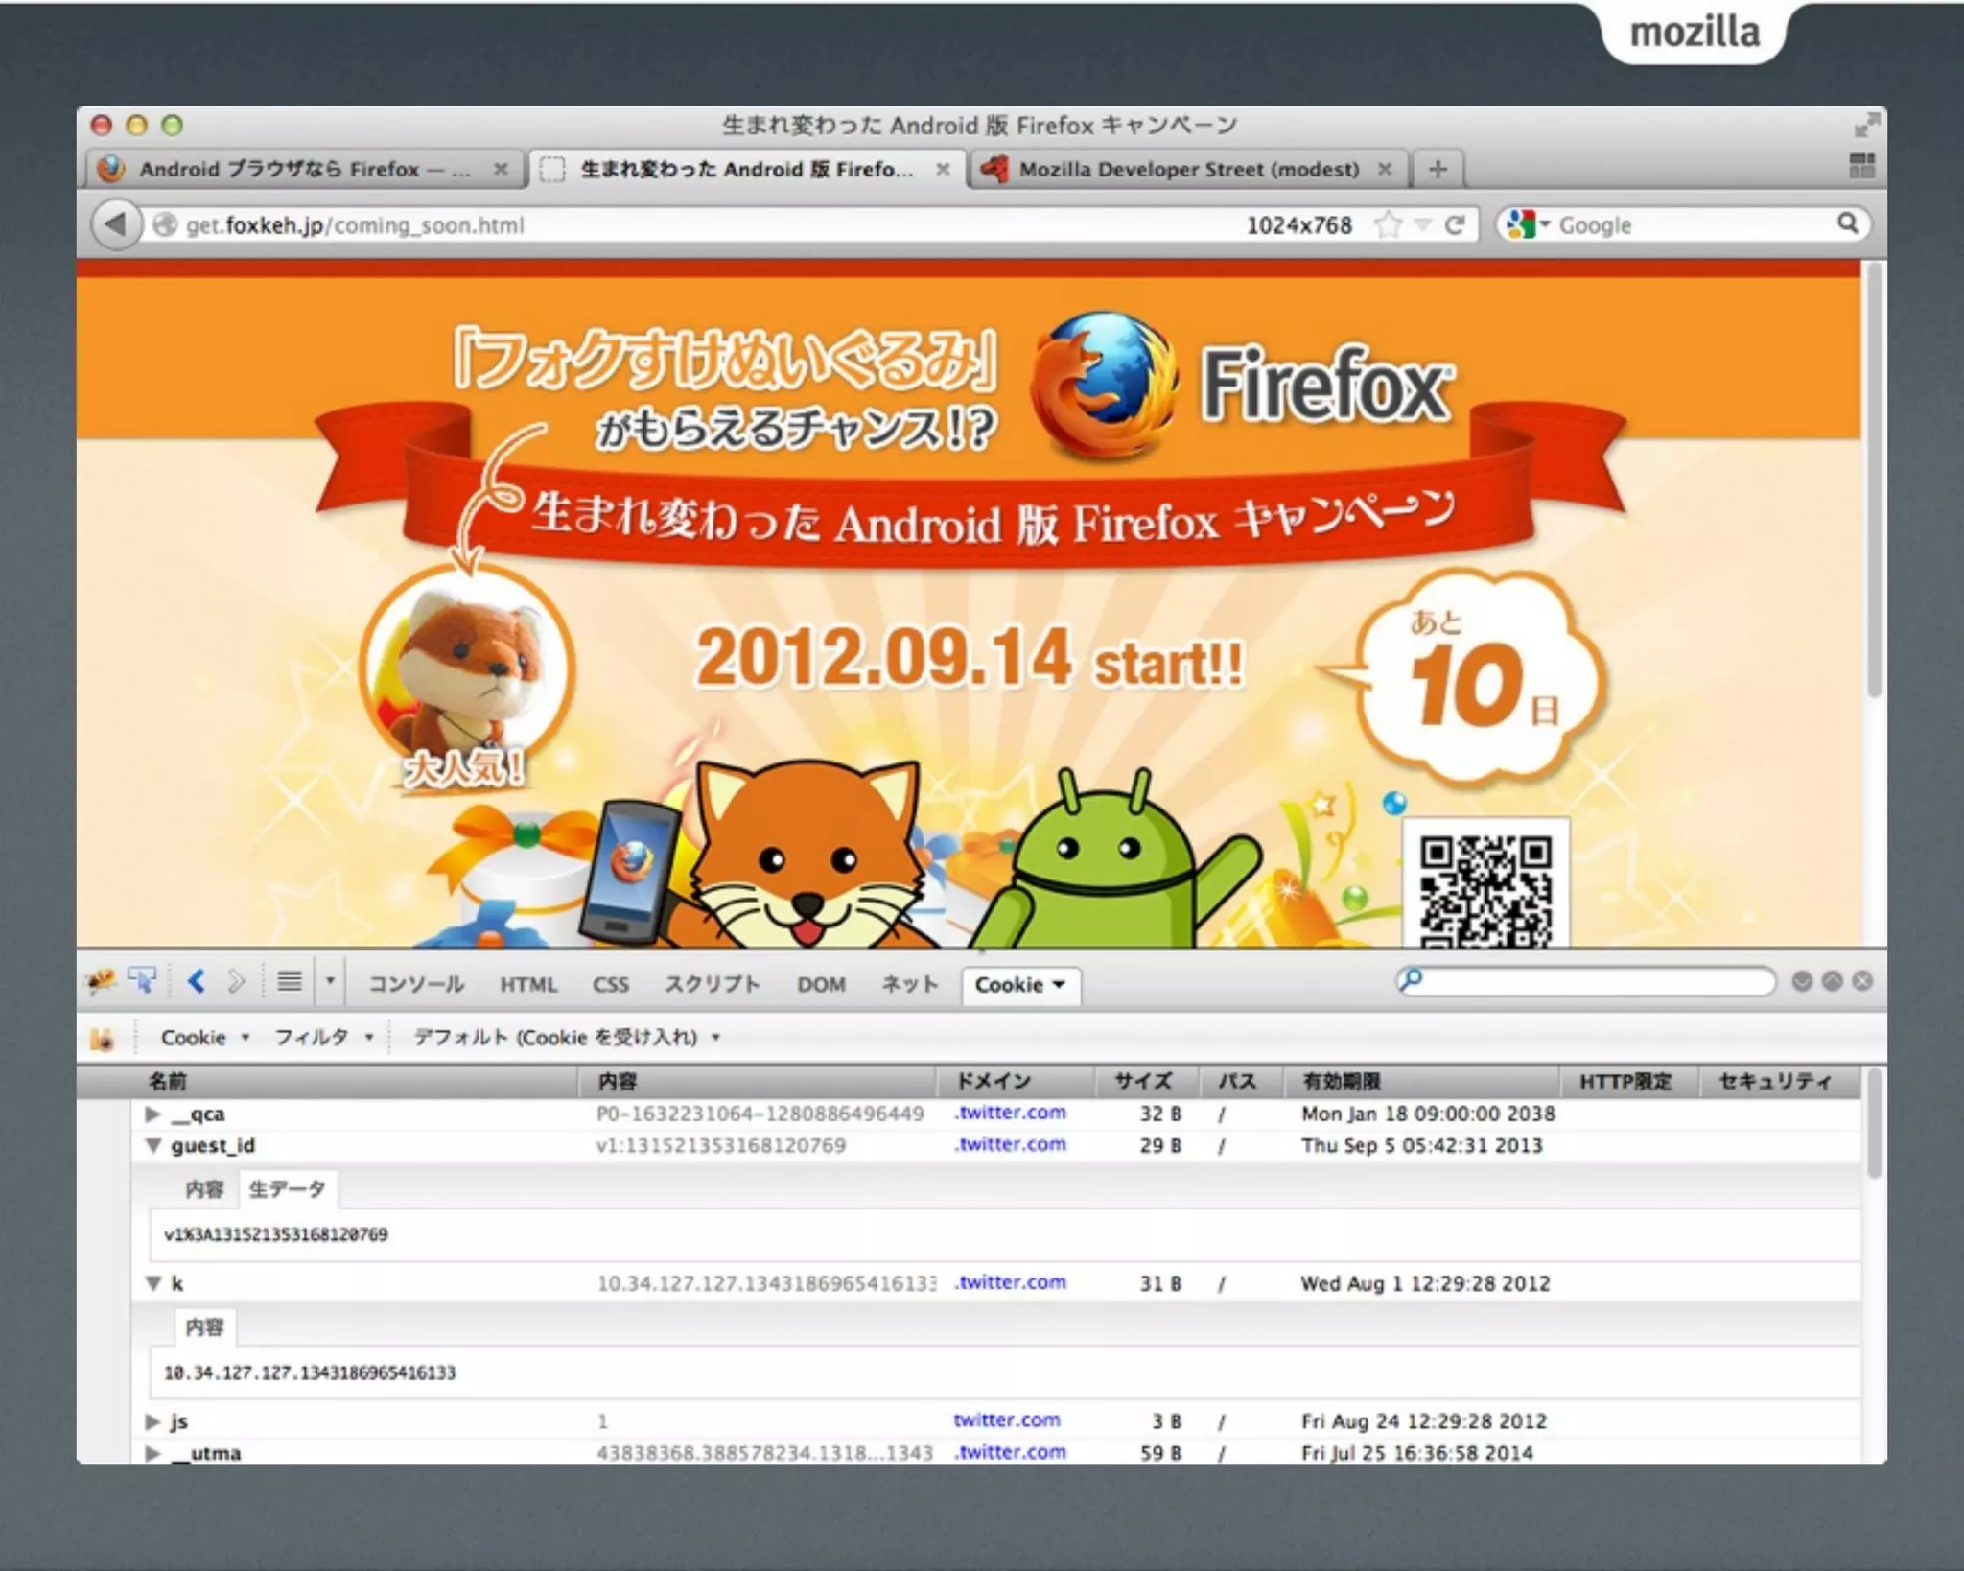Click the Firebug blue back arrow
The width and height of the screenshot is (1964, 1571).
click(x=198, y=981)
